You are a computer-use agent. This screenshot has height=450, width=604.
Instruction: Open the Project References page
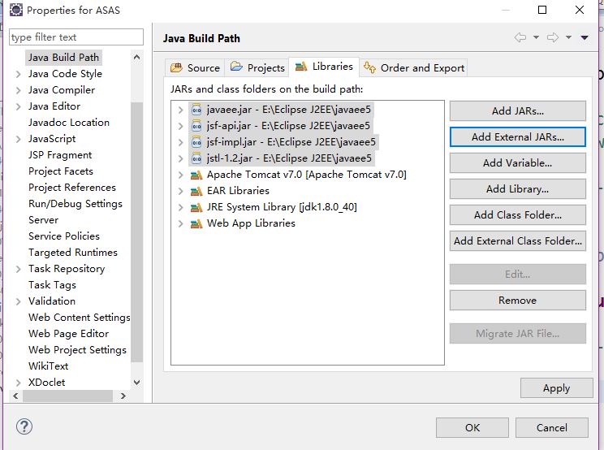tap(72, 188)
